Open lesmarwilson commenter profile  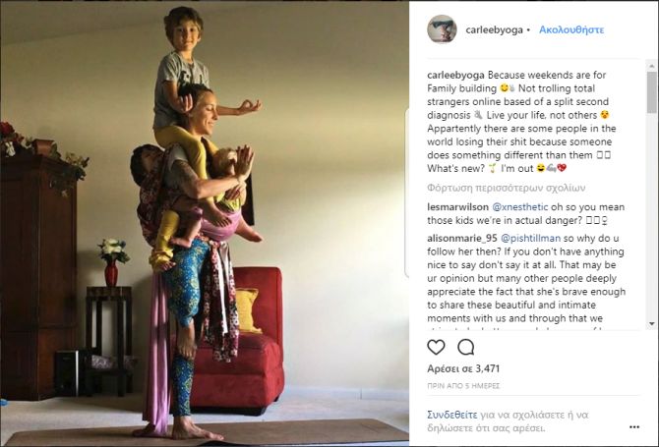click(457, 207)
